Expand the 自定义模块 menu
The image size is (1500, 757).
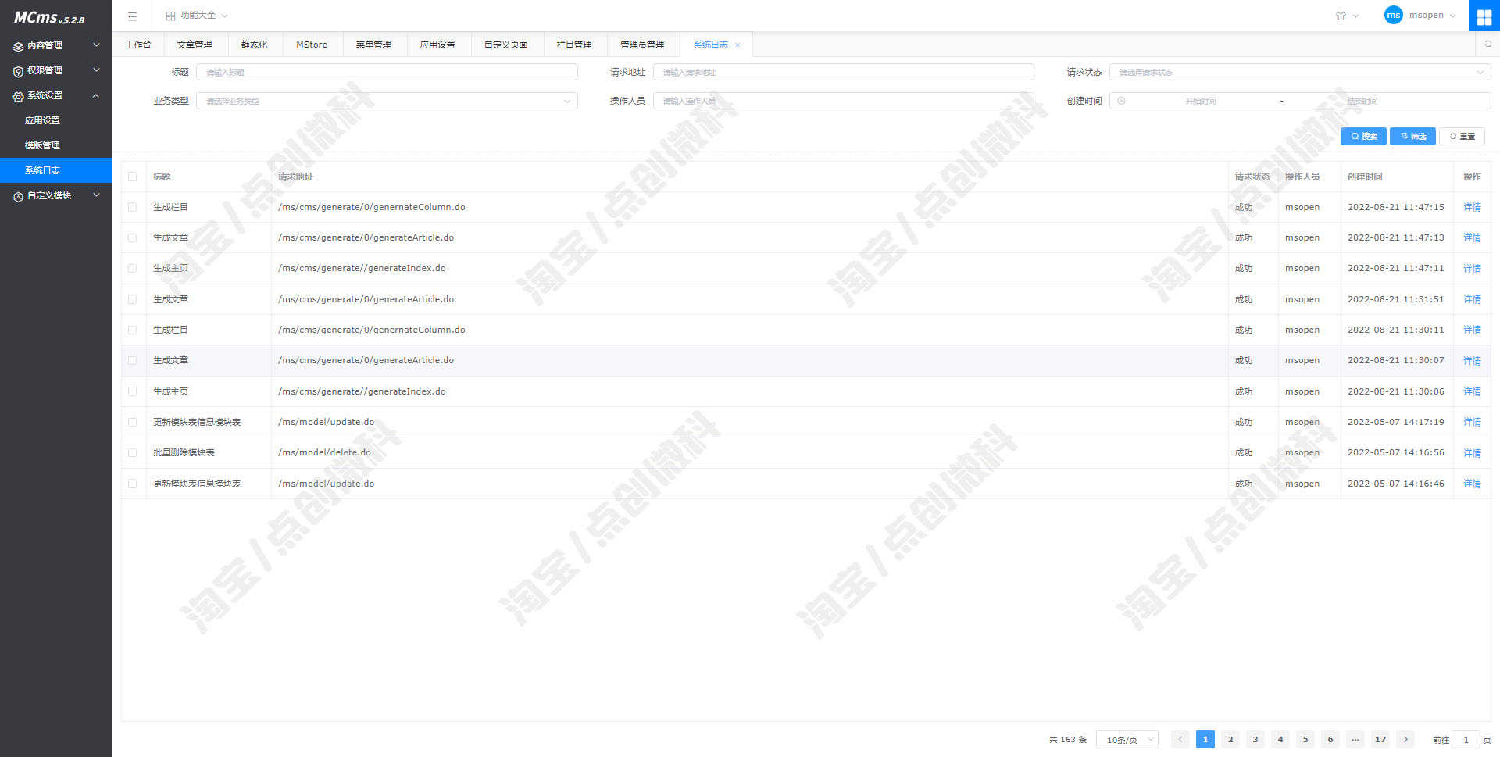[x=56, y=195]
